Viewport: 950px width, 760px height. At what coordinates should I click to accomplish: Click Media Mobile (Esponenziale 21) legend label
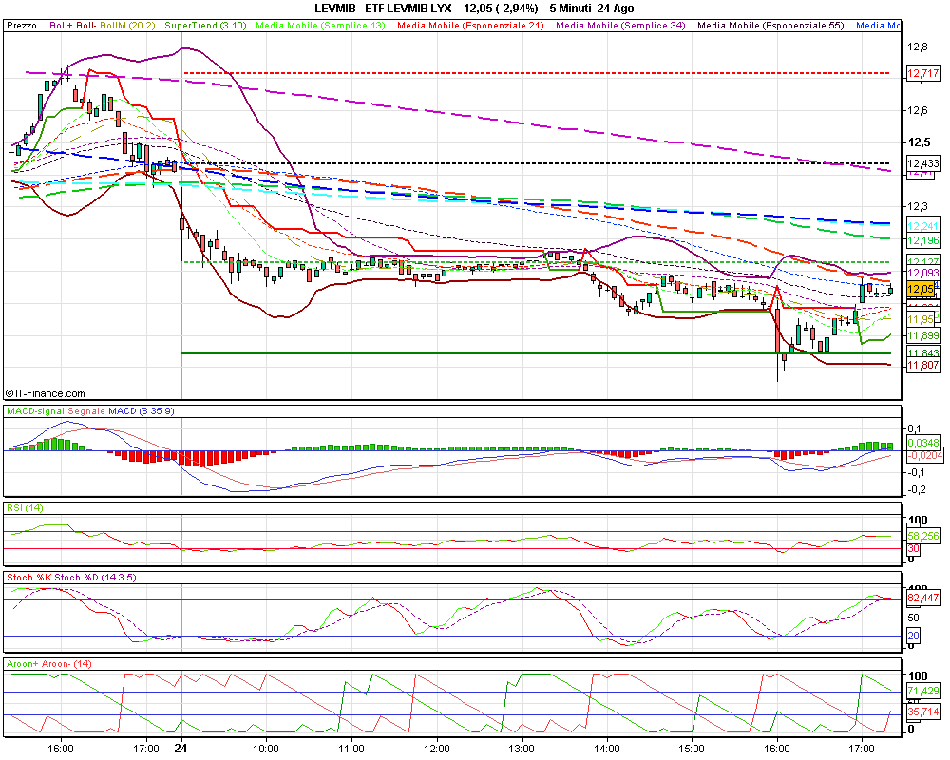point(471,26)
